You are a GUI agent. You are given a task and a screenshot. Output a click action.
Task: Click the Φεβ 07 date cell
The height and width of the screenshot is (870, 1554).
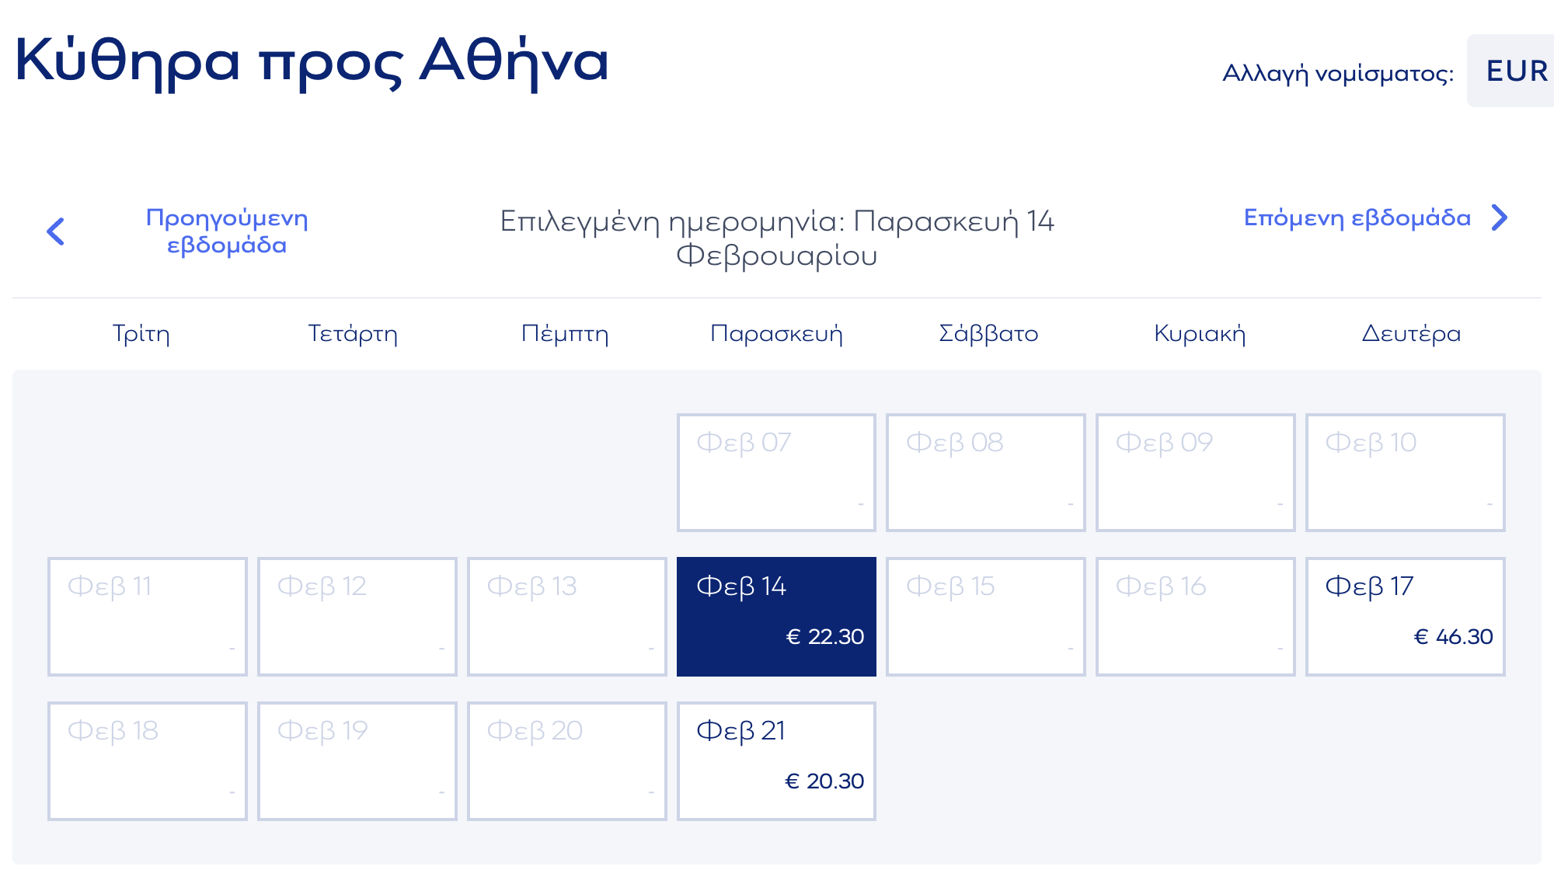point(776,472)
